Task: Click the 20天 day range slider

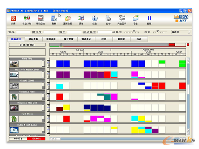Action: 160,32
